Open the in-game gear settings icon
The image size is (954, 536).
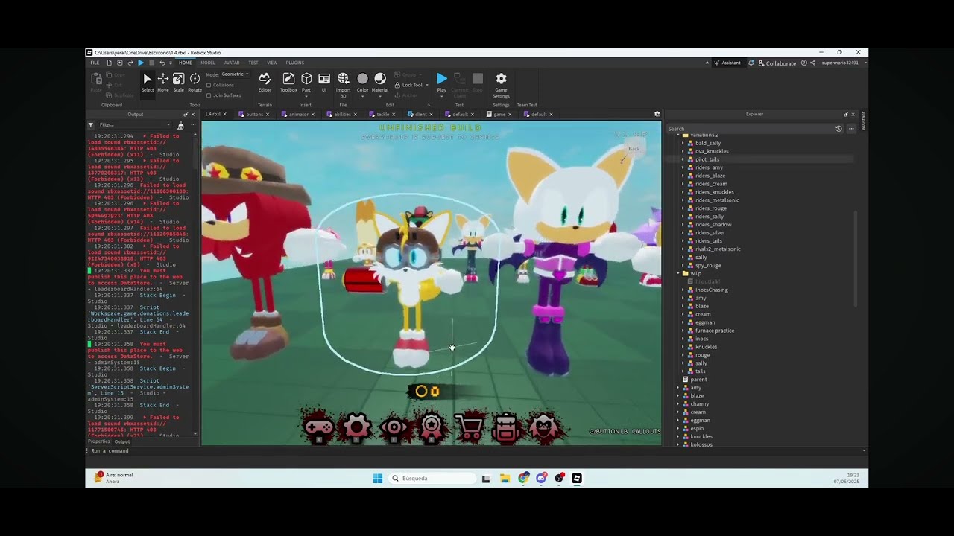pyautogui.click(x=356, y=427)
